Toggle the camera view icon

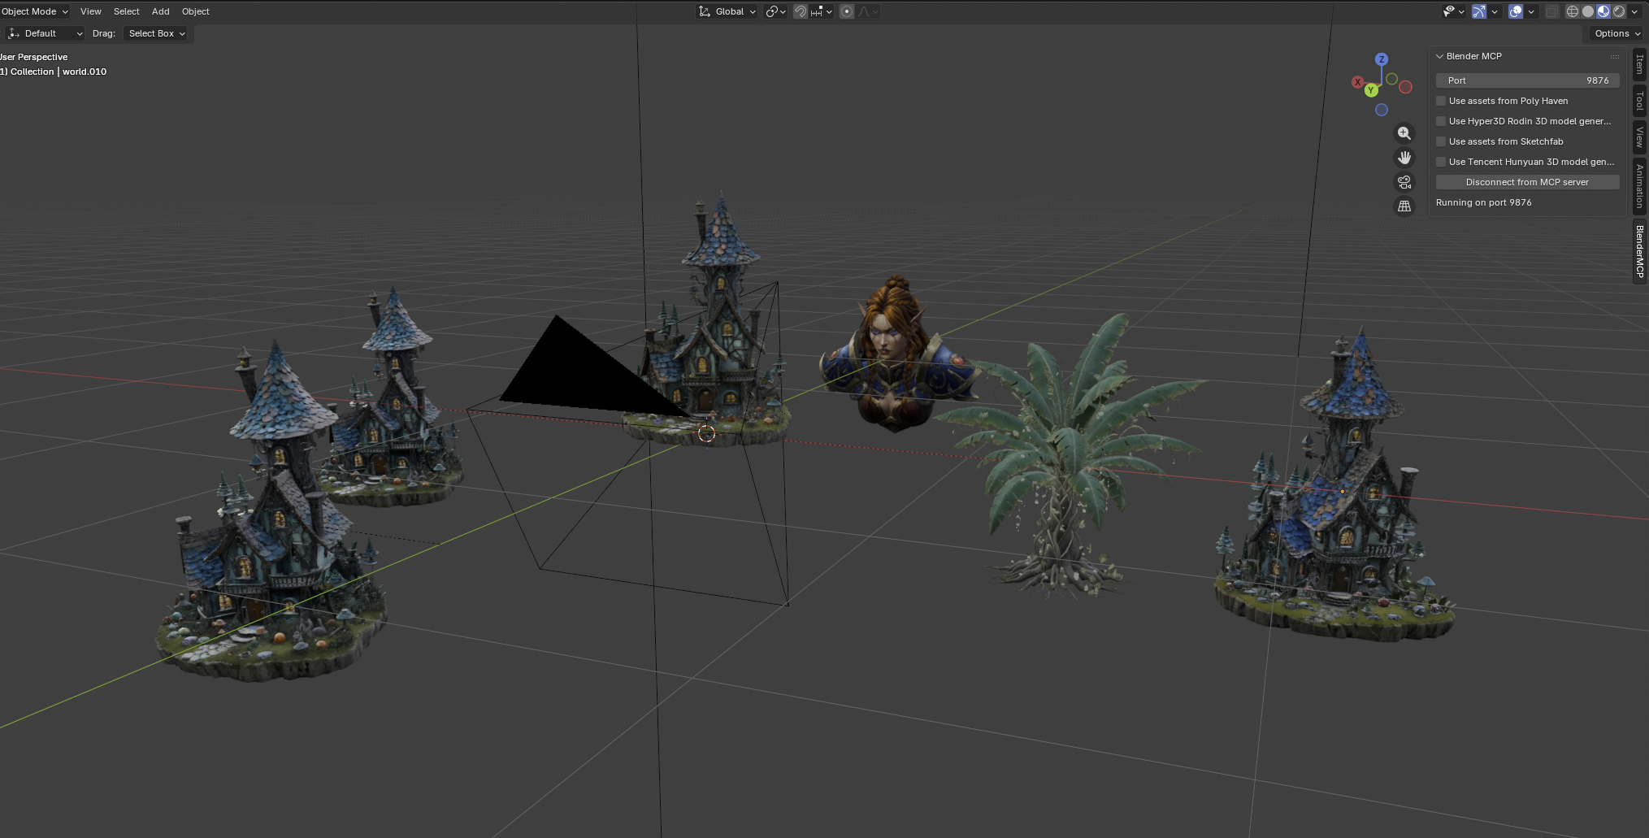coord(1404,182)
